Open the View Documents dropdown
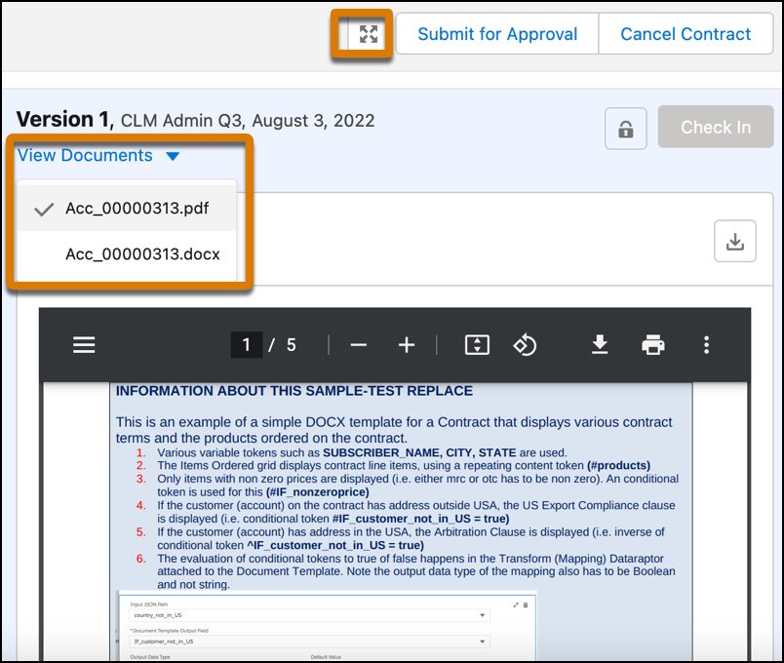This screenshot has width=784, height=663. click(98, 155)
